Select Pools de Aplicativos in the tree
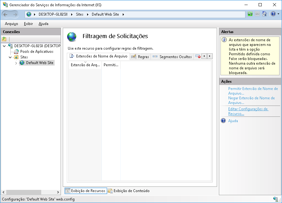 [x=37, y=52]
